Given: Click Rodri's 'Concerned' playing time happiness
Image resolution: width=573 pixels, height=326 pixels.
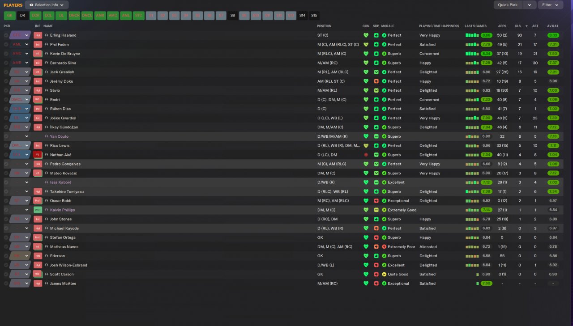Looking at the screenshot, I should (x=429, y=100).
